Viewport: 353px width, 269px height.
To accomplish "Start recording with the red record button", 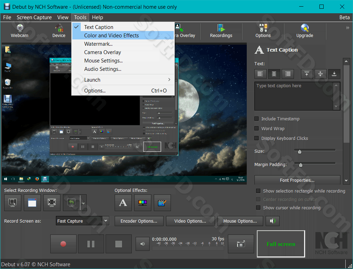I will [63, 244].
